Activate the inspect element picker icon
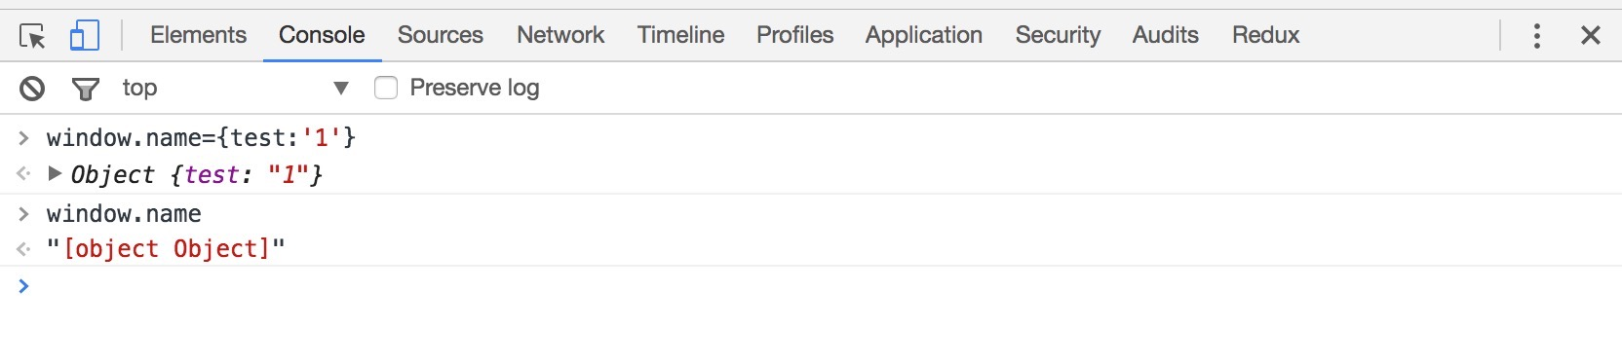The width and height of the screenshot is (1622, 364). [32, 36]
